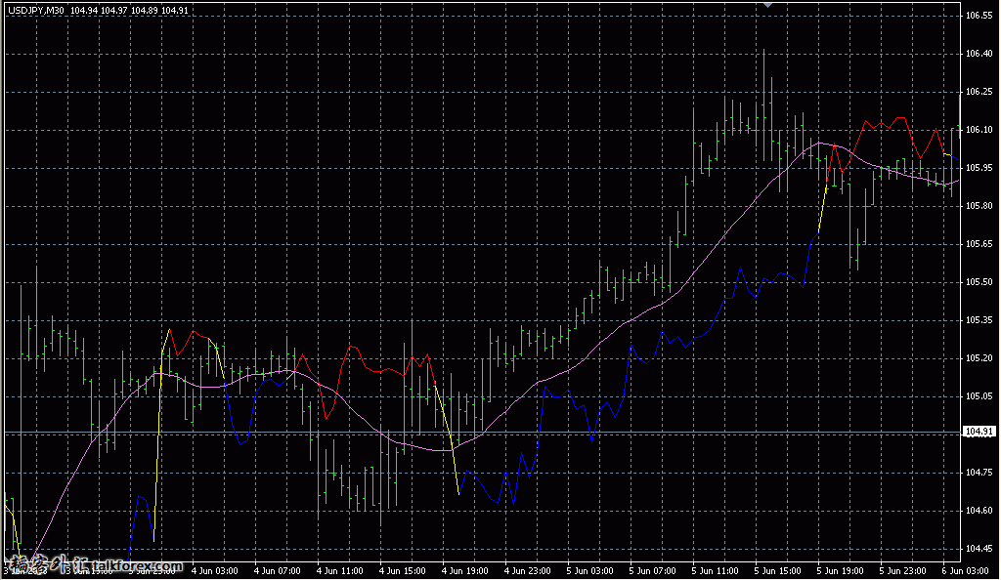Click the boxed 104.91 current price marker on price axis
This screenshot has height=580, width=1001.
[x=979, y=432]
